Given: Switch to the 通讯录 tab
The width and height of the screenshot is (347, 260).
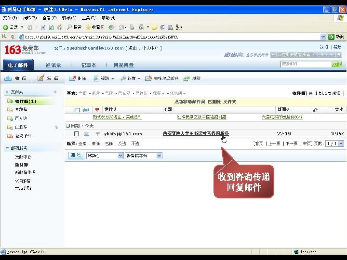Looking at the screenshot, I should point(53,65).
